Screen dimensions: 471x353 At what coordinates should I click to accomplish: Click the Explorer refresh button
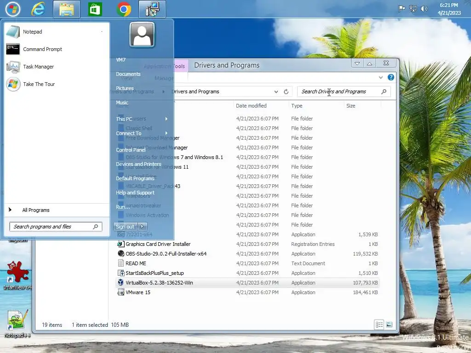(x=286, y=91)
